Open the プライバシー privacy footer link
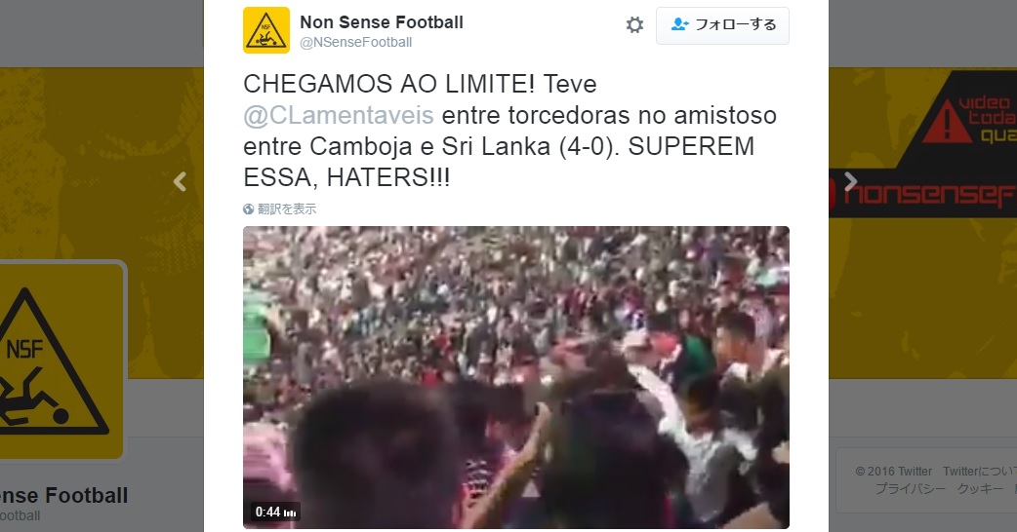 point(910,488)
